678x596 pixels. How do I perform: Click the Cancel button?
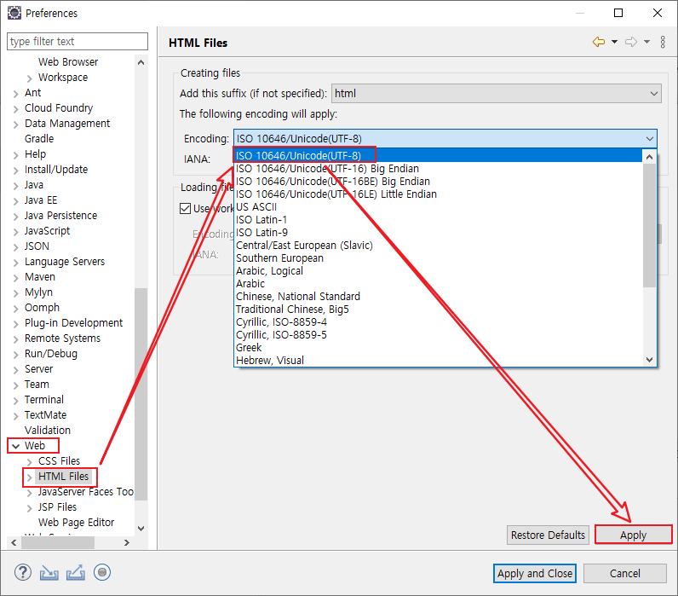click(x=625, y=574)
